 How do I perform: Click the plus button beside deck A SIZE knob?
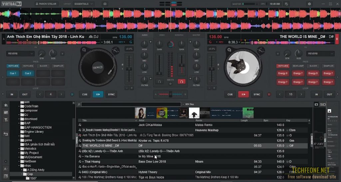coord(62,54)
